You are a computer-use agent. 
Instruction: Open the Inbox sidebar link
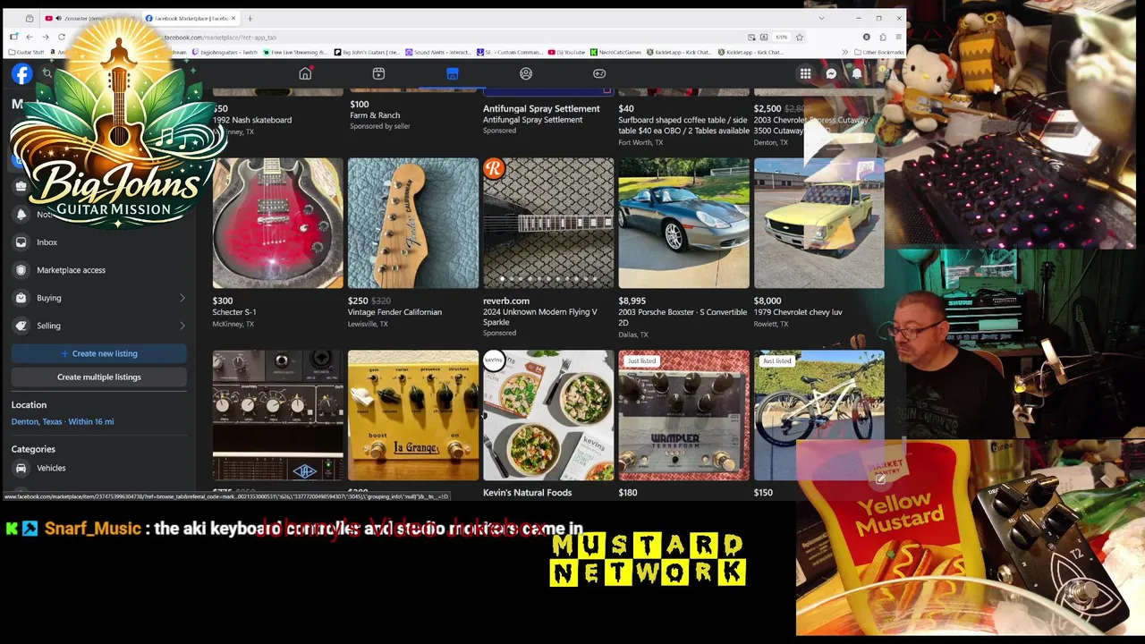(99, 242)
